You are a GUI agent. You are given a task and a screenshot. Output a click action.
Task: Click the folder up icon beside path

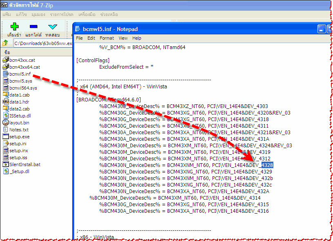coord(6,43)
